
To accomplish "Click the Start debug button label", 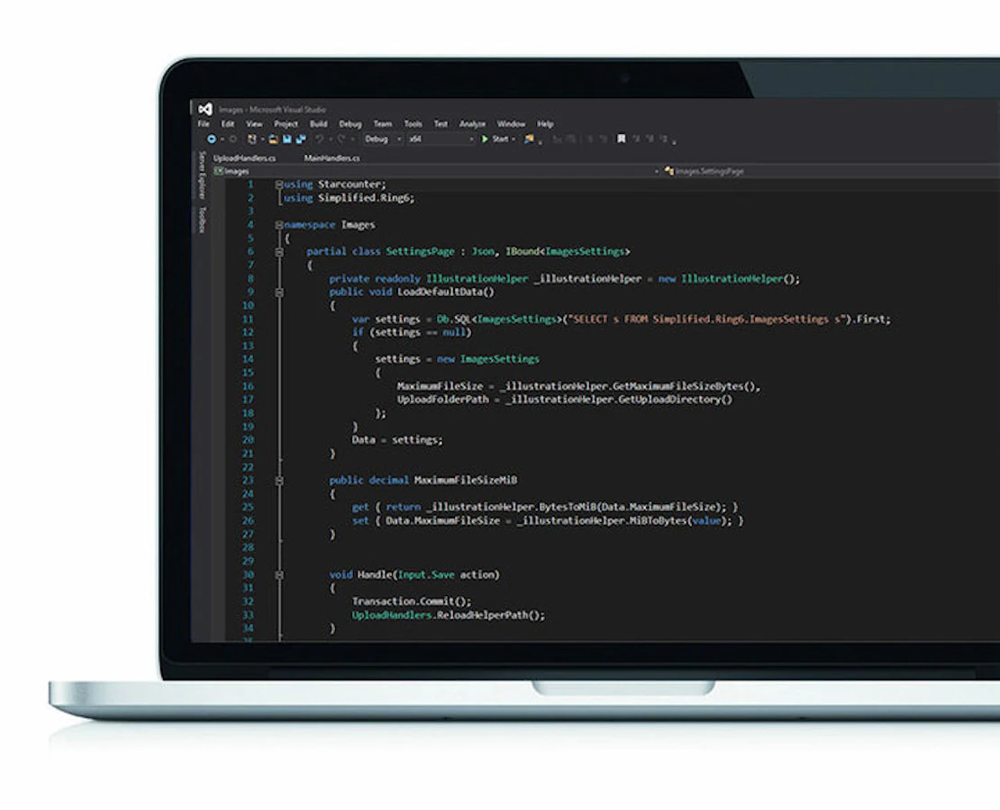I will (x=501, y=139).
